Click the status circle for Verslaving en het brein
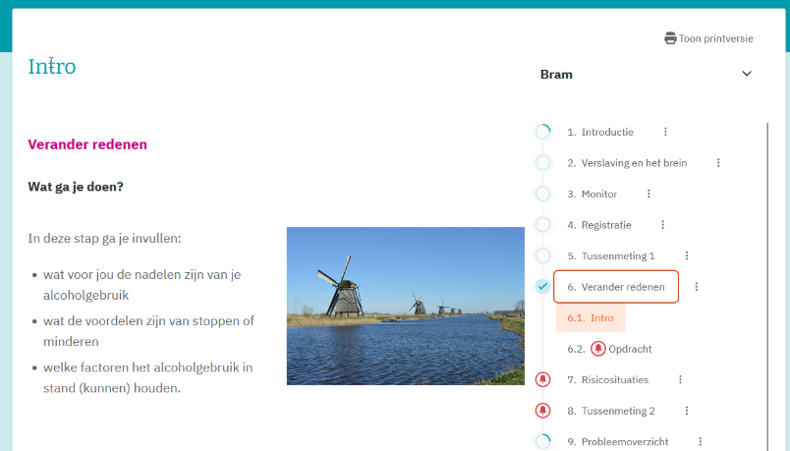Image resolution: width=790 pixels, height=451 pixels. click(542, 163)
